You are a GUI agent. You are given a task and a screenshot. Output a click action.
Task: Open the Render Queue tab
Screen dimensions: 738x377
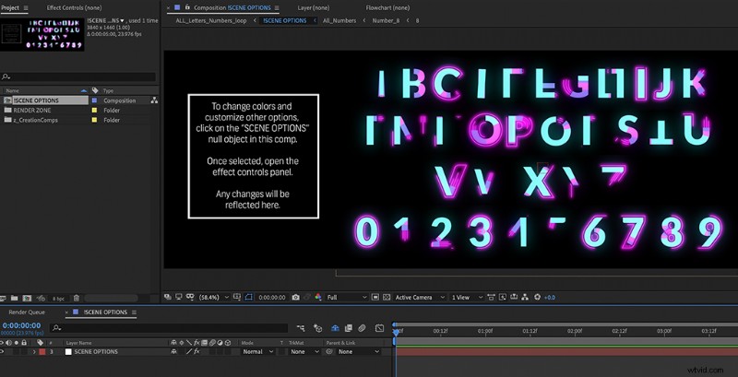27,312
